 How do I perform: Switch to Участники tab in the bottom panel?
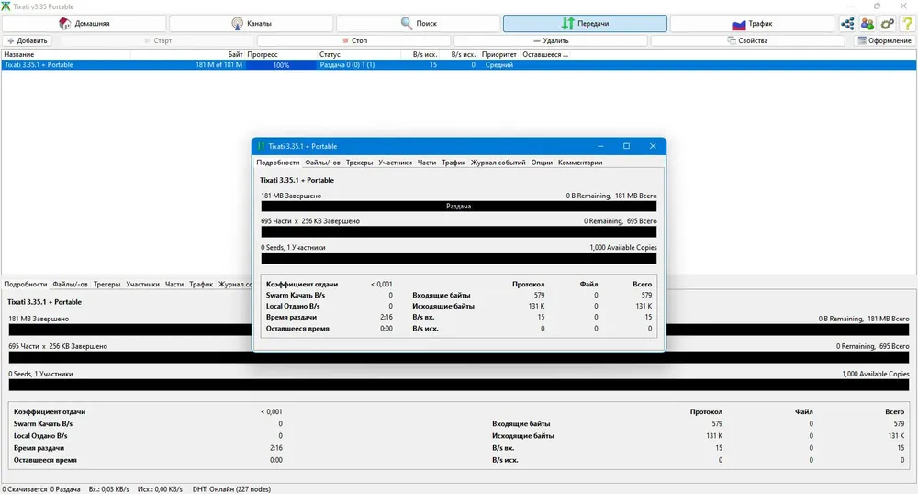click(x=142, y=285)
